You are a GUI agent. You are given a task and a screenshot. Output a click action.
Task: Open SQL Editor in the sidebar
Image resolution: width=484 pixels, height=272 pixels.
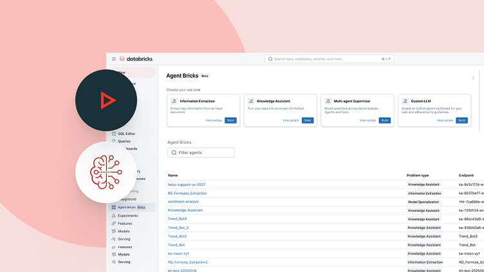[x=127, y=133]
